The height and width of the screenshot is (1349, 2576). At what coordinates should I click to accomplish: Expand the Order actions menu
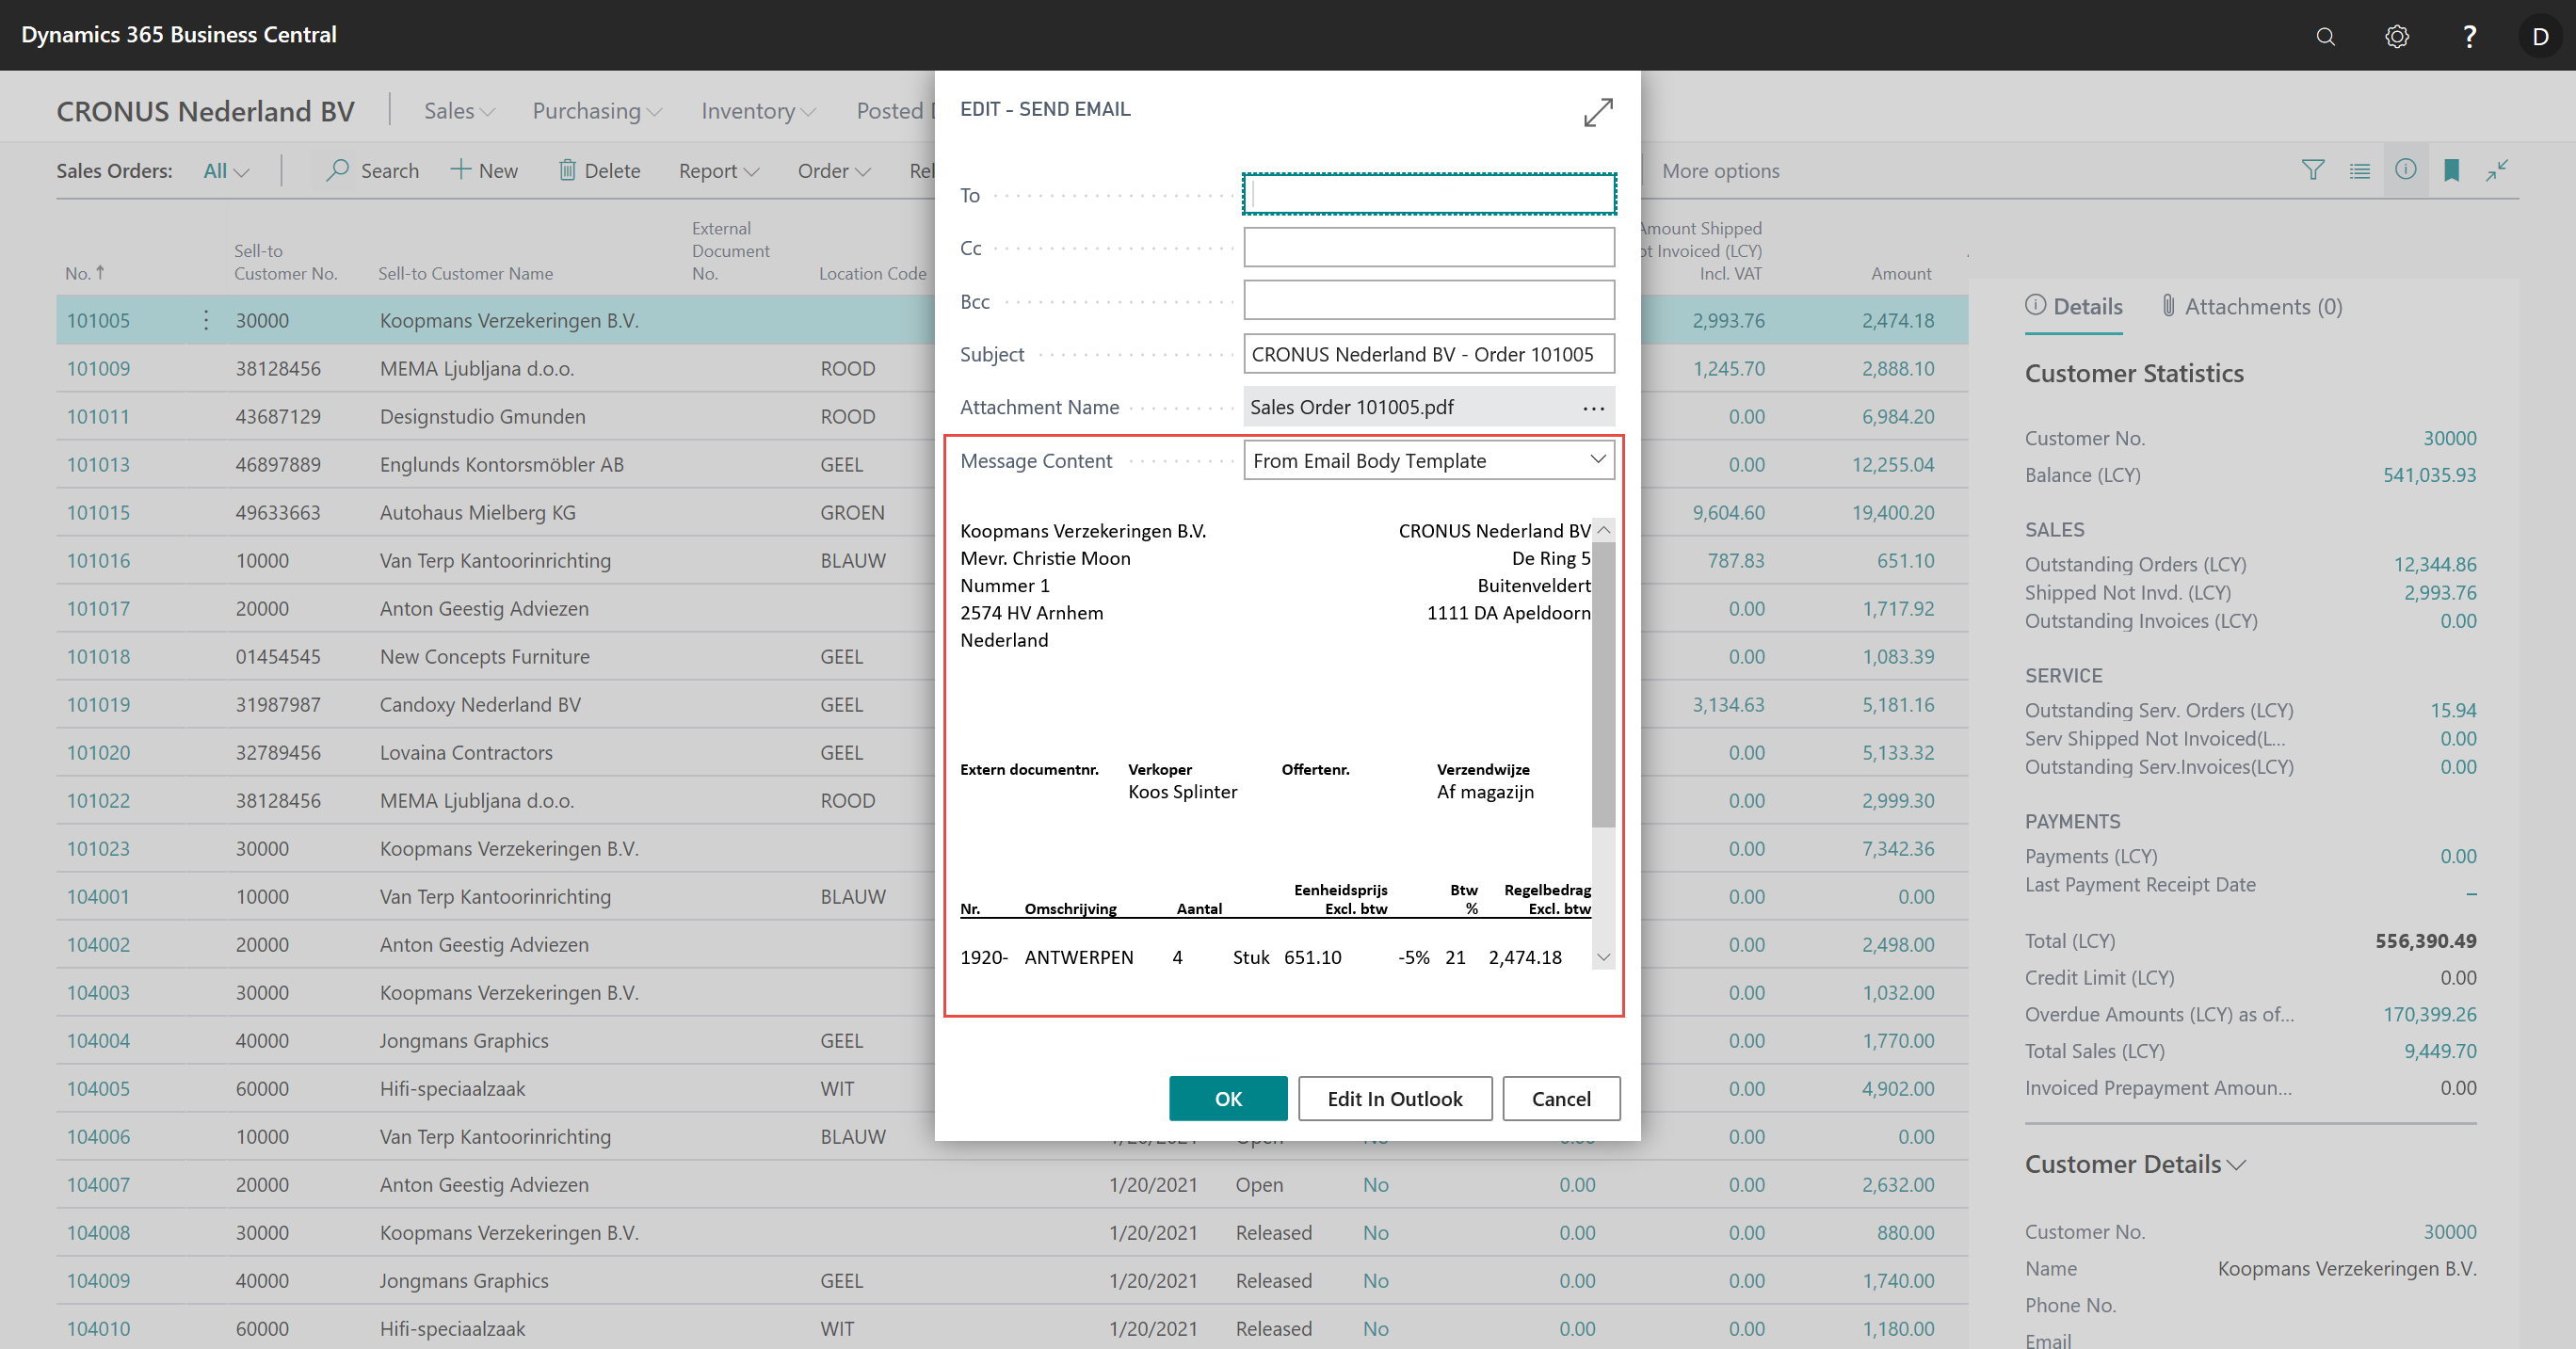tap(834, 171)
